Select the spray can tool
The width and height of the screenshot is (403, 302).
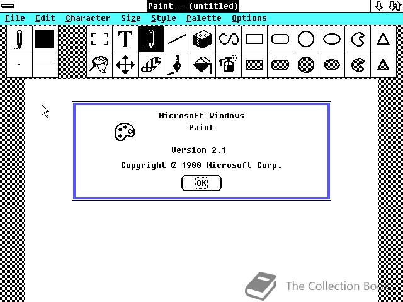tap(229, 65)
